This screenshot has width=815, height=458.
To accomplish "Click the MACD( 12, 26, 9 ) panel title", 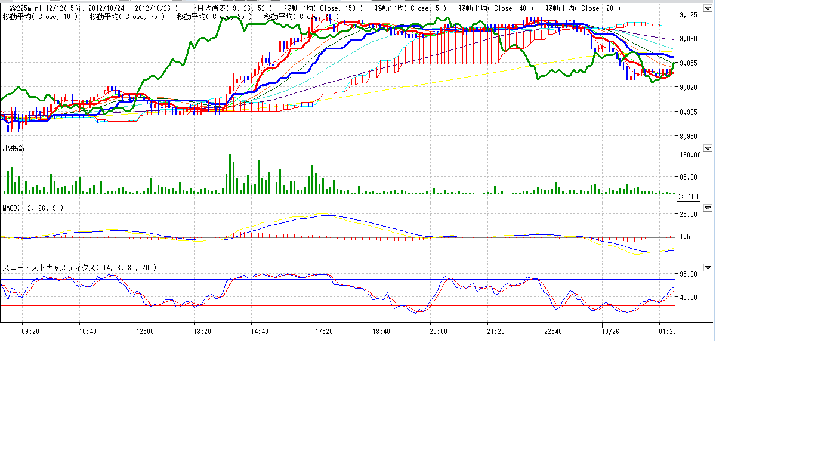I will coord(33,208).
